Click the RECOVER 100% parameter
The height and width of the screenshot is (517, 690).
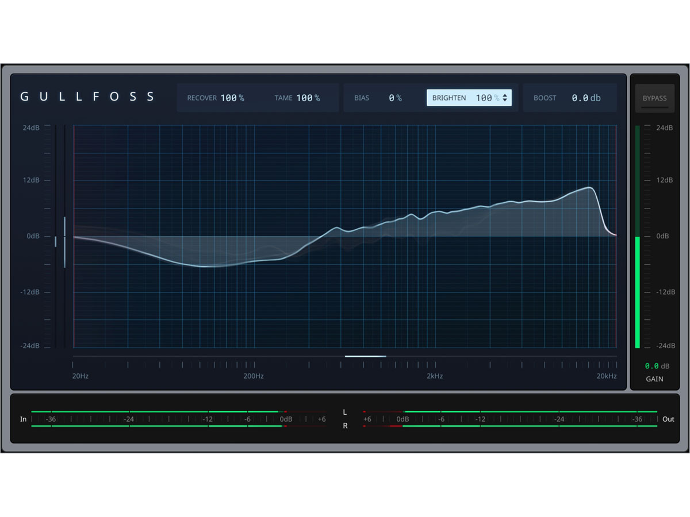[216, 98]
